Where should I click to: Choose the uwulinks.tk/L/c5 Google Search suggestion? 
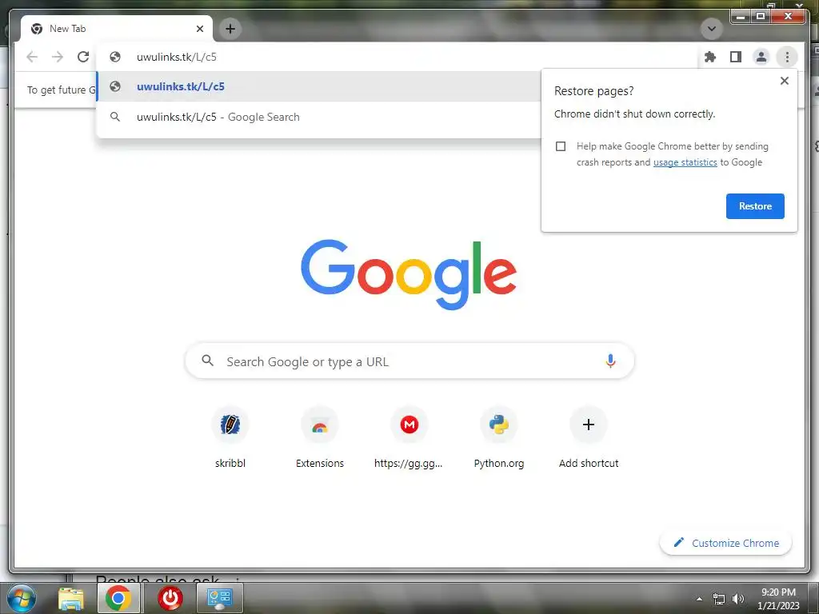point(318,117)
